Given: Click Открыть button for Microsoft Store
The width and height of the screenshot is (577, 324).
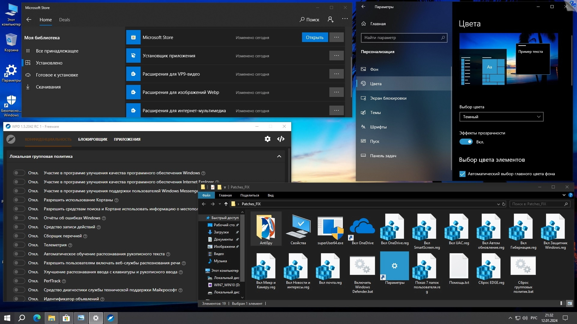Looking at the screenshot, I should pos(315,37).
